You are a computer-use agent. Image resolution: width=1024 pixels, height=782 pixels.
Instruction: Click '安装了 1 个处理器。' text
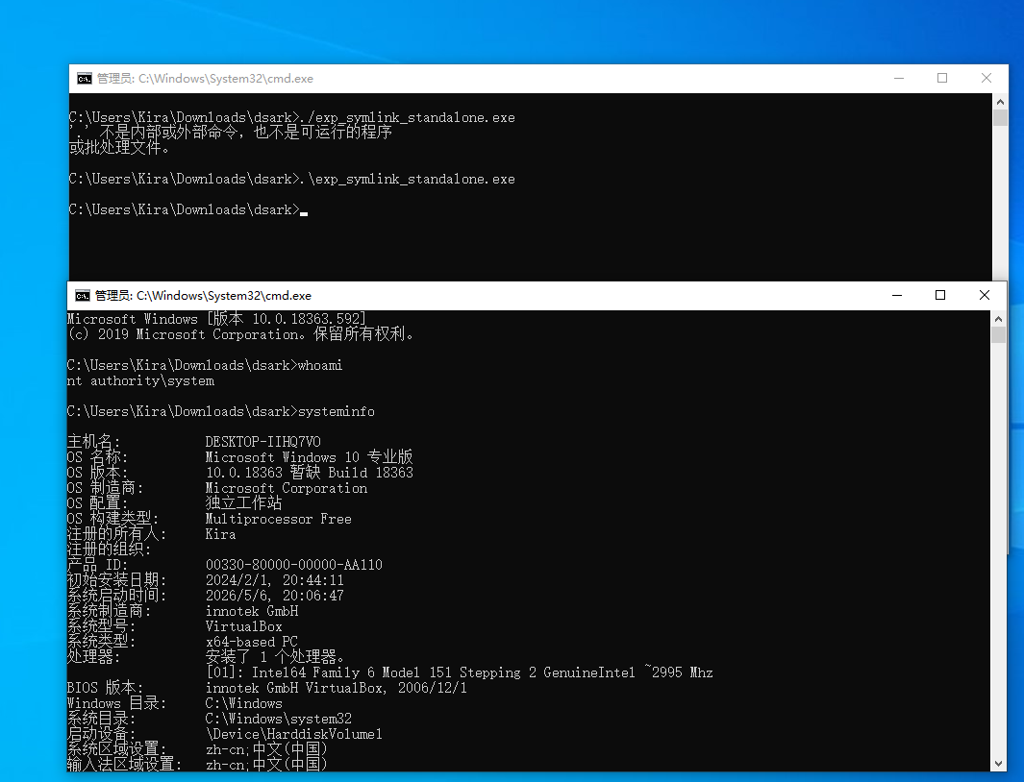click(274, 657)
